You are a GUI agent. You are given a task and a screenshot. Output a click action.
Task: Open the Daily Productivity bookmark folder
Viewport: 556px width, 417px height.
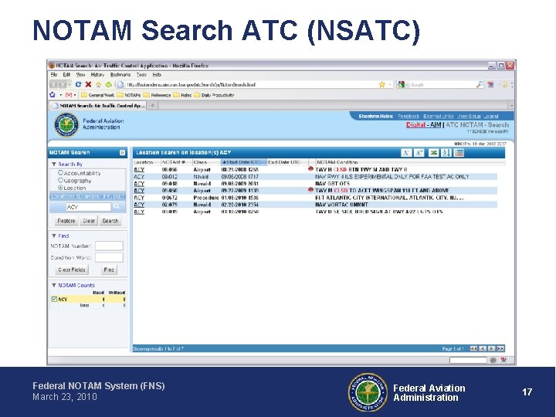pyautogui.click(x=214, y=95)
